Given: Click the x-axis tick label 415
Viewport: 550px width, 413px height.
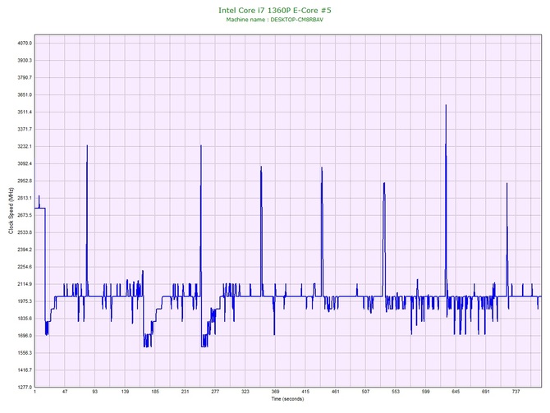Looking at the screenshot, I should tap(305, 392).
